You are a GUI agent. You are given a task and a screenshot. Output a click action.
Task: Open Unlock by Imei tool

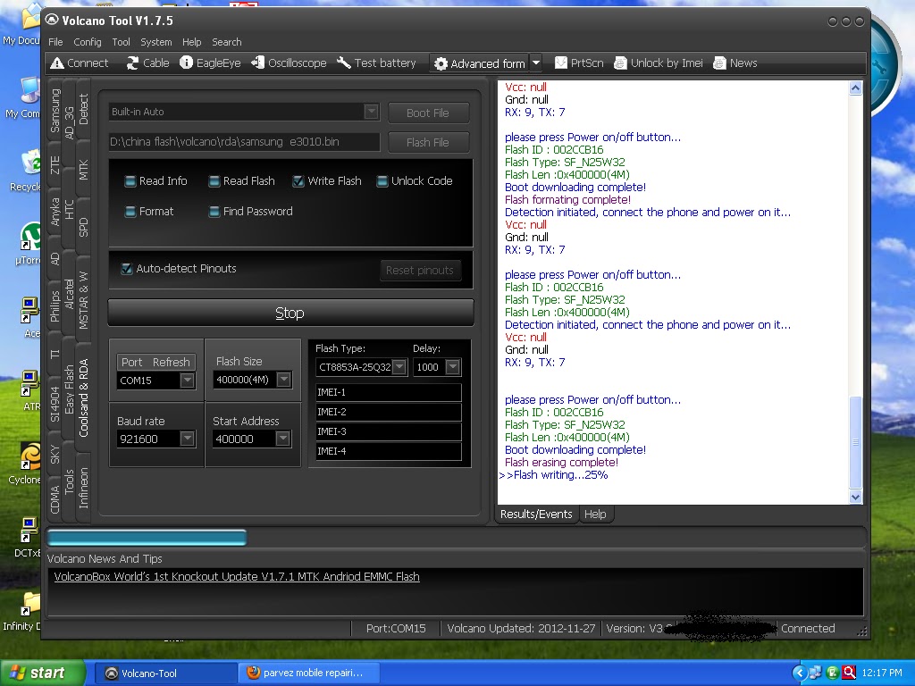659,63
